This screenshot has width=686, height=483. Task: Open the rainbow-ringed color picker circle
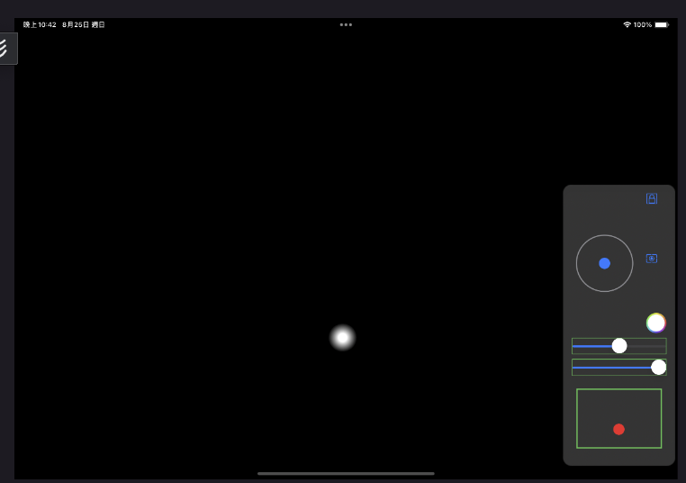655,324
